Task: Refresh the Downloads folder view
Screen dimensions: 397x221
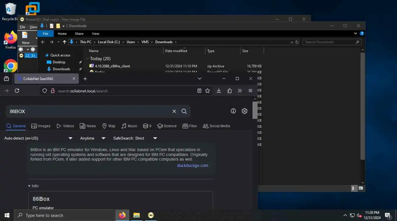Action: tap(297, 42)
